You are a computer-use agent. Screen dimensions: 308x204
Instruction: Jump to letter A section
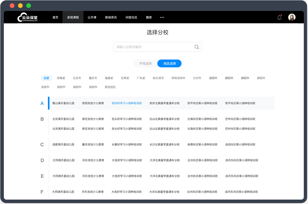[x=42, y=103]
